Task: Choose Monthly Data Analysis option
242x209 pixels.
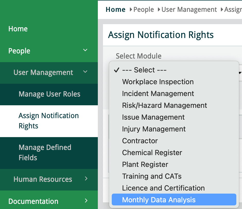Action: [x=159, y=200]
